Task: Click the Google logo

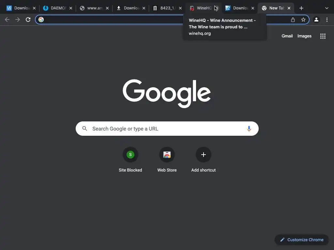Action: pos(167,93)
